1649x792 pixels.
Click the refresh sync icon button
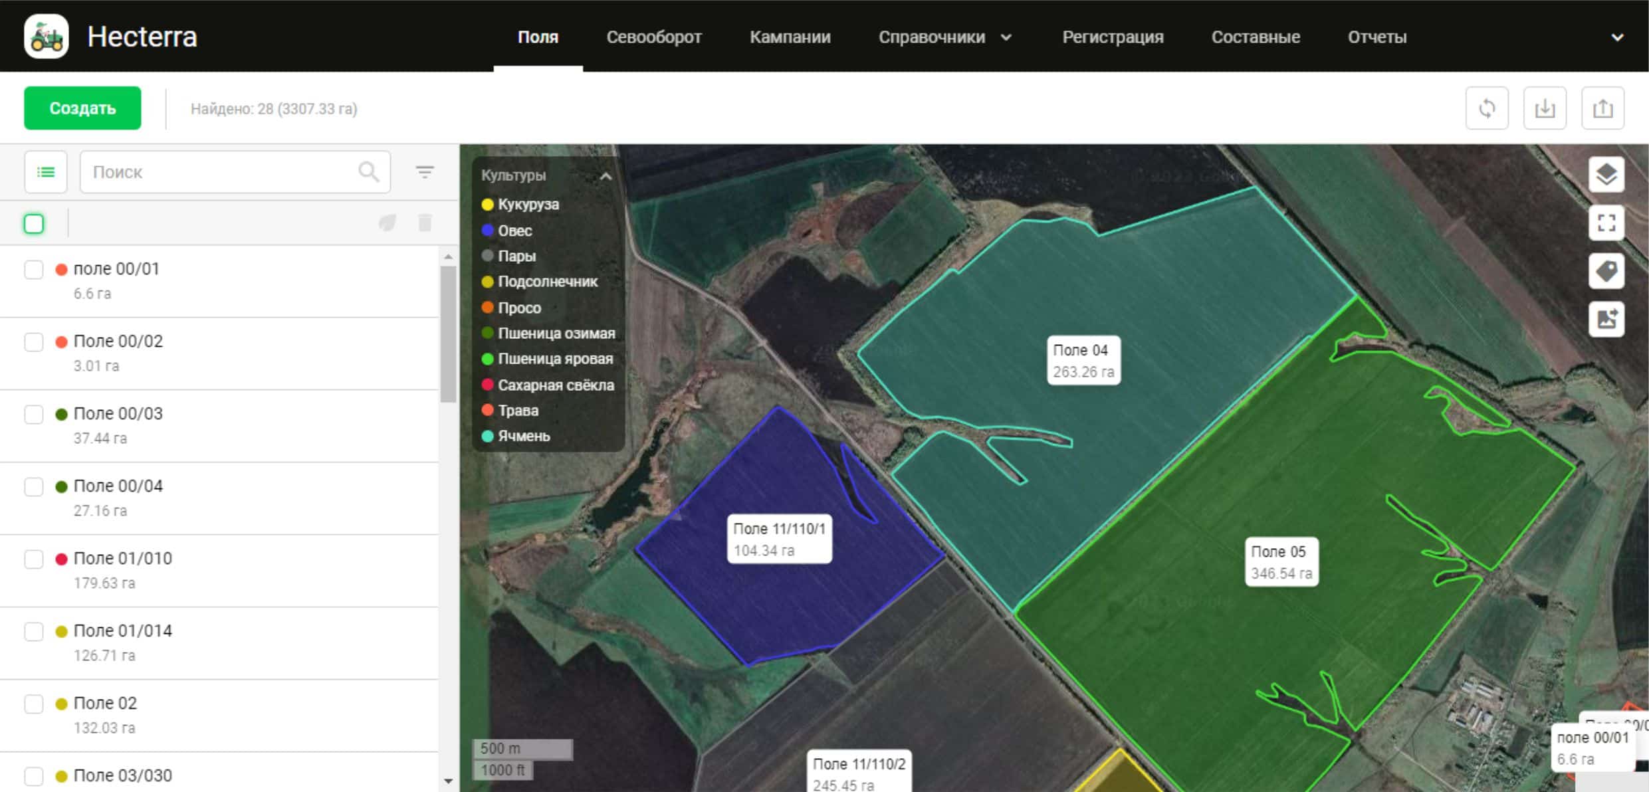1487,108
